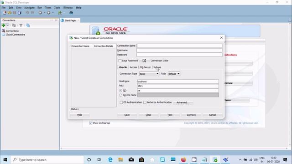Open the Navigate menu
The image size is (292, 164).
(x=29, y=8)
